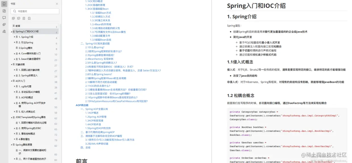Screen dimensions: 352x163
Task: Click the 书签查找 bookmark search field
Action: 35,11
